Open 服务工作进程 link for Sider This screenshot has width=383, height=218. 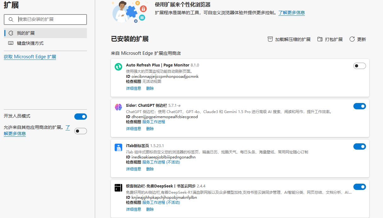coord(154,122)
